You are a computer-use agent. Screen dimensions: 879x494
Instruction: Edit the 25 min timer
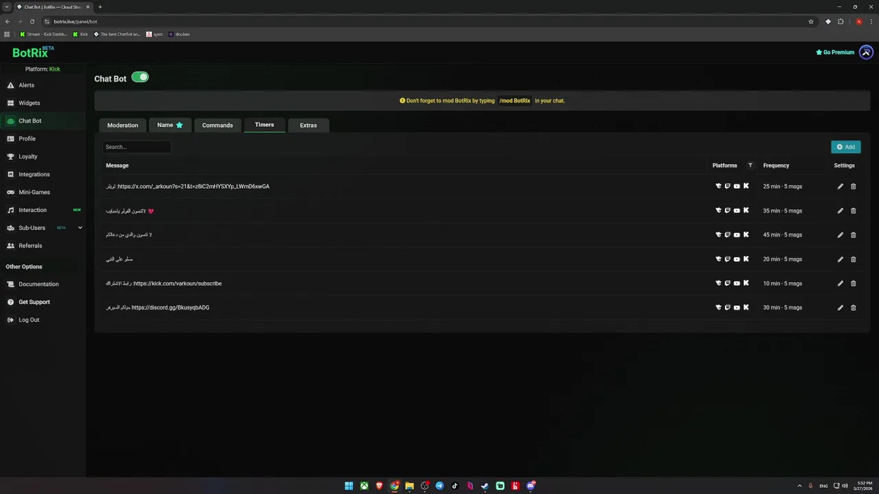840,187
